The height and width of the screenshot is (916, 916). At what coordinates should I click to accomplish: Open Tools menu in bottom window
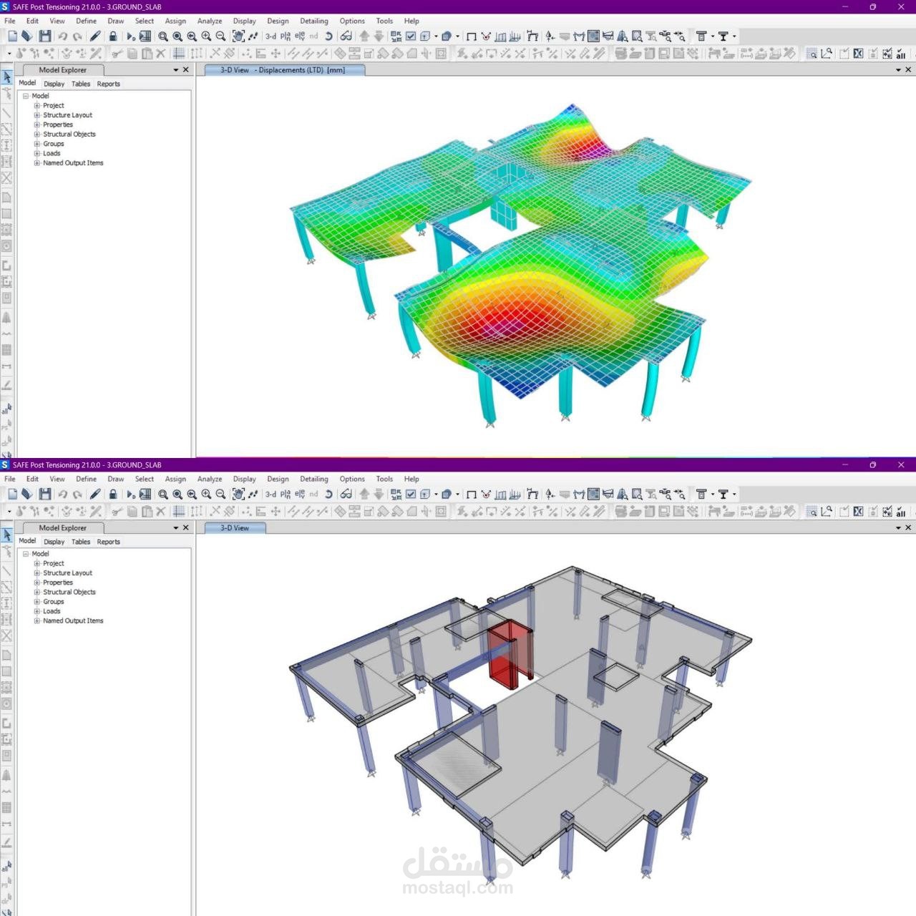pos(384,479)
